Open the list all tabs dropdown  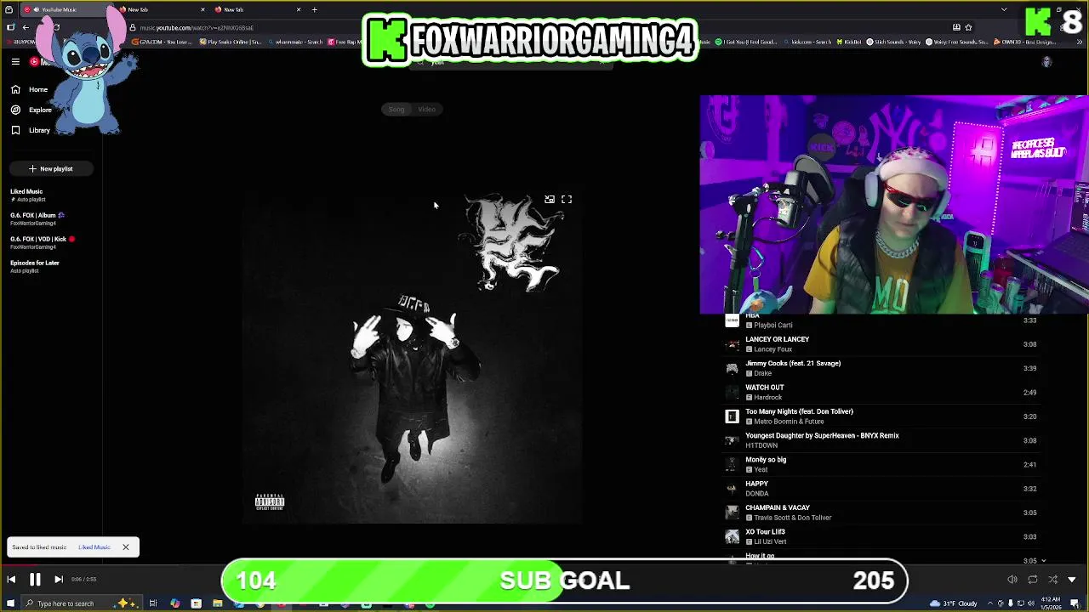(x=1004, y=9)
